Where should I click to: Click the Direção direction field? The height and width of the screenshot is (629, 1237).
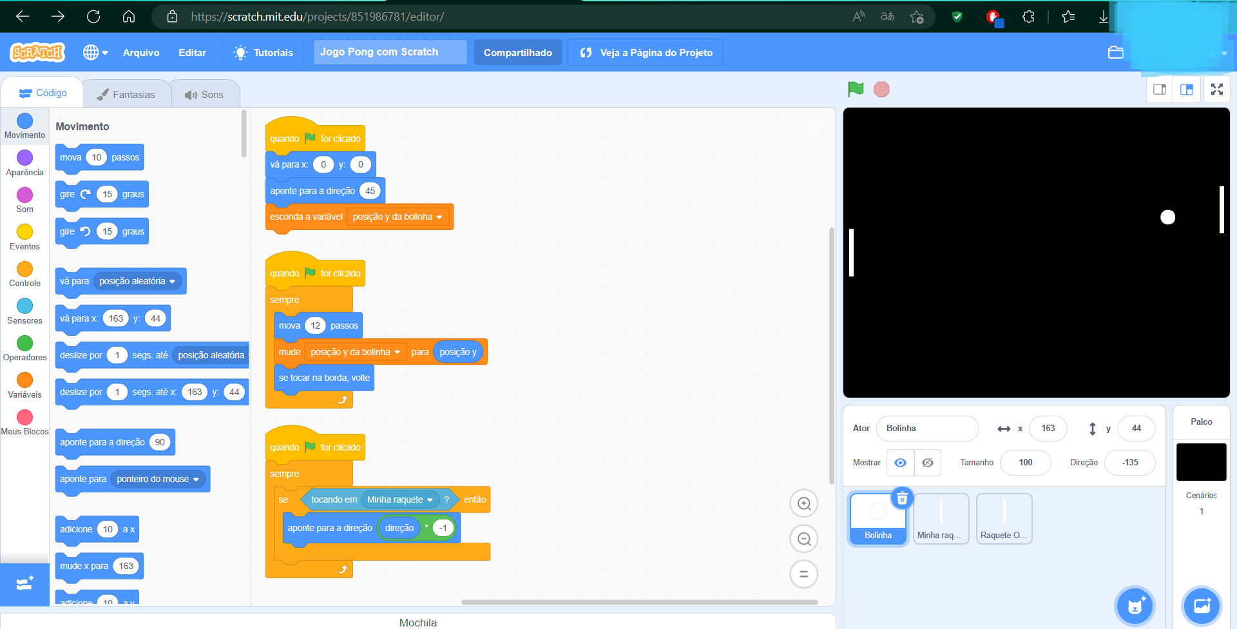click(1130, 463)
